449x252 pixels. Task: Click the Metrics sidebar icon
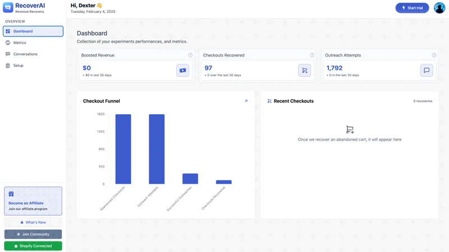pos(8,43)
